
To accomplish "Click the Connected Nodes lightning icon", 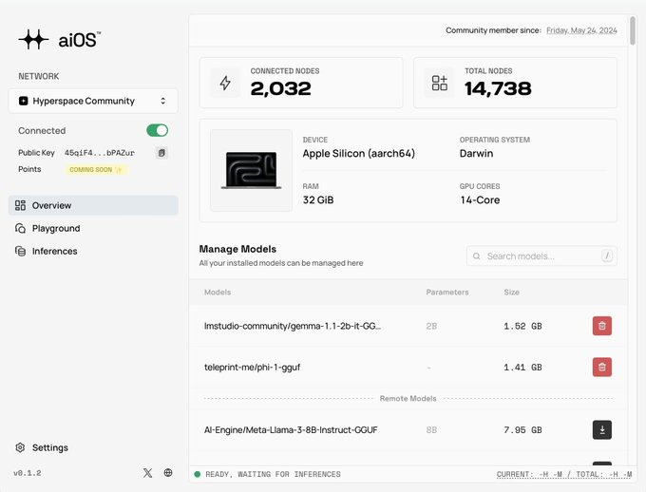I will coord(225,83).
